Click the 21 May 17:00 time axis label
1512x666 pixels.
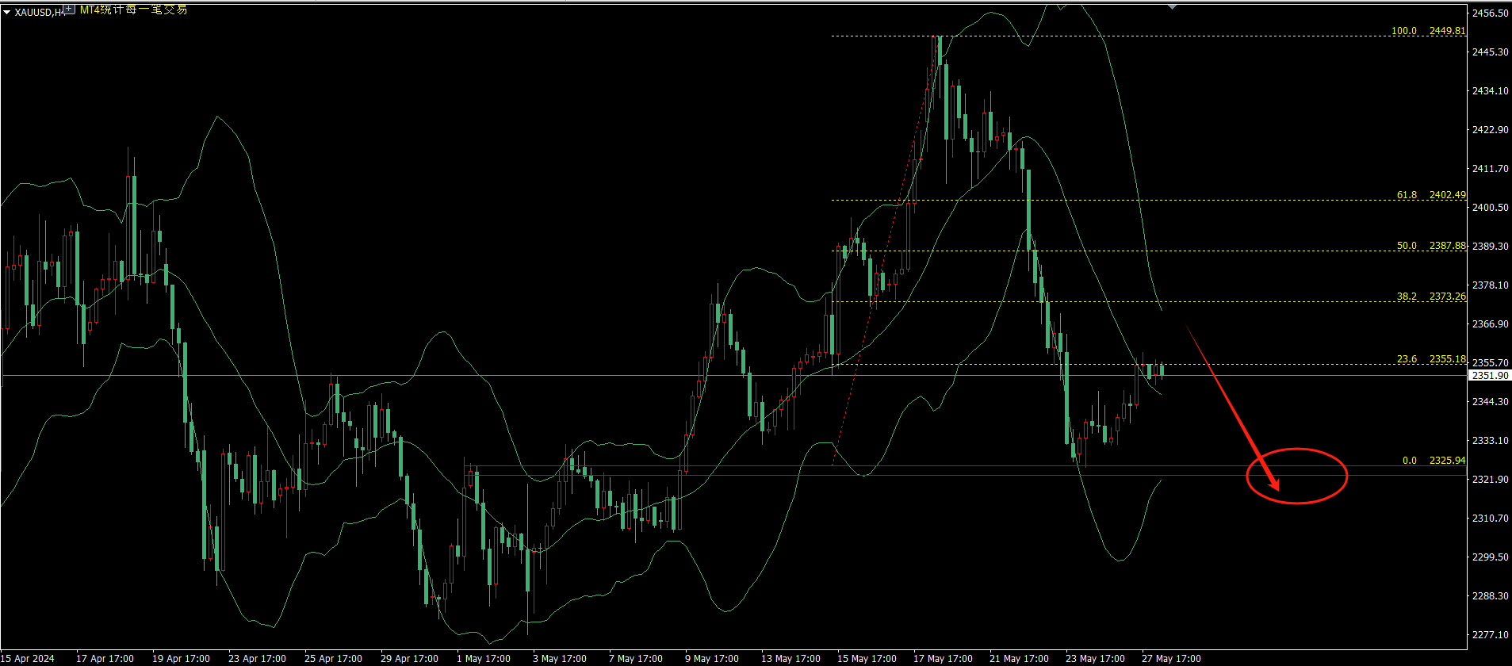coord(1019,659)
